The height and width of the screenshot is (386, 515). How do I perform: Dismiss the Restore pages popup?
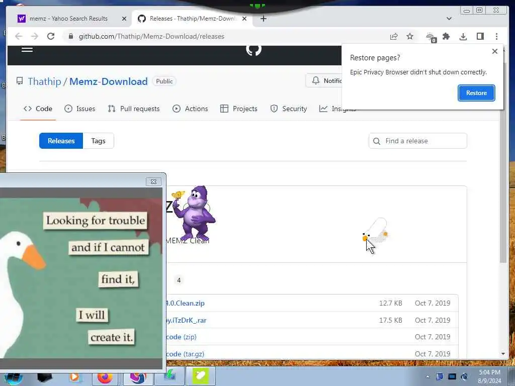coord(495,51)
